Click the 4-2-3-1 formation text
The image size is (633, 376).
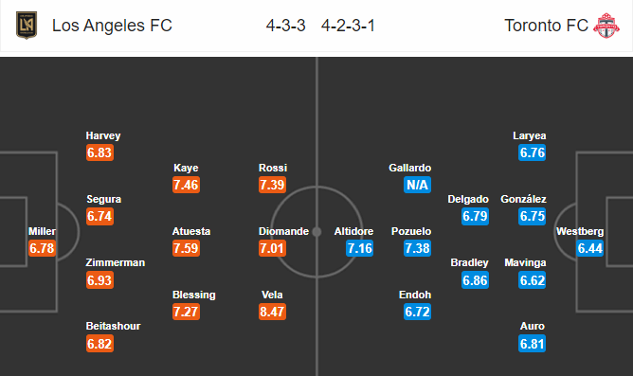pos(348,26)
